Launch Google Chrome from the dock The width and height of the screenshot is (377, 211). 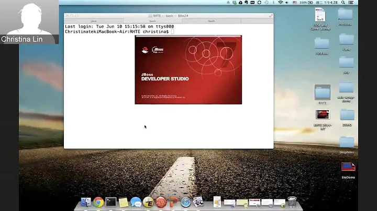click(x=98, y=202)
